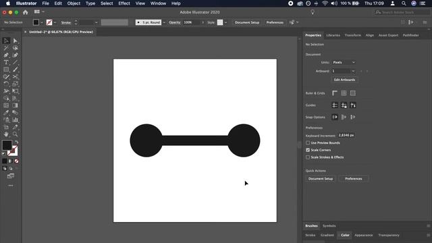This screenshot has width=432, height=243.
Task: Open the 5 pt. Round brush dropdown
Action: pos(164,22)
